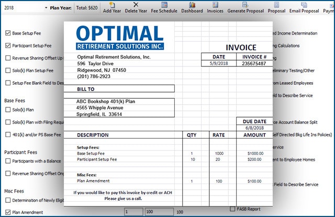Click the 4565 Whipple Avenue address line

(x=100, y=108)
